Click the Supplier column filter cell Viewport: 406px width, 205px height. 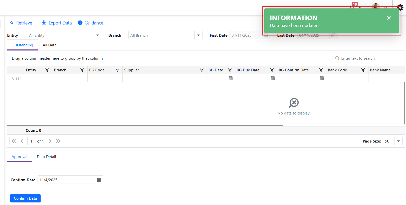coord(164,78)
